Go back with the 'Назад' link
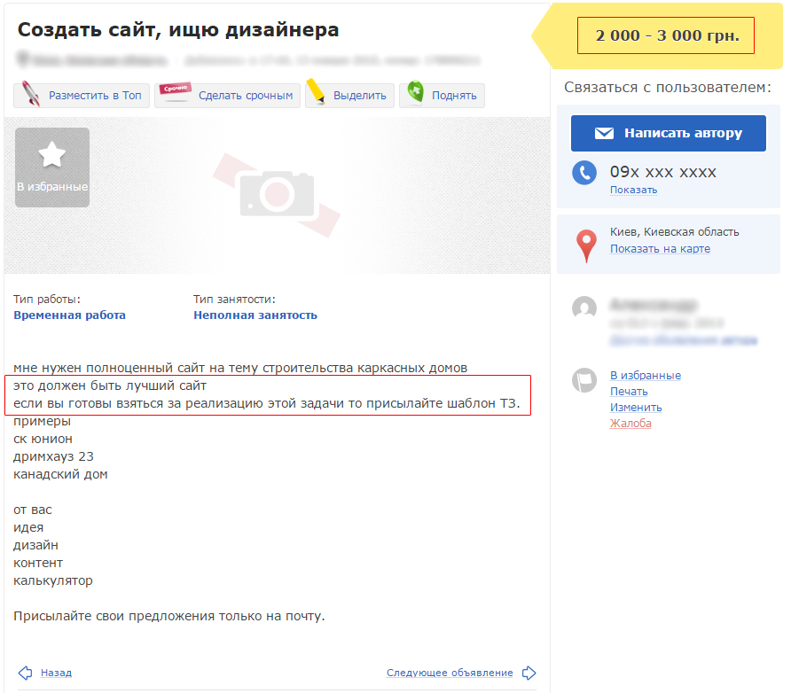Screen dimensions: 791x693 [x=56, y=674]
